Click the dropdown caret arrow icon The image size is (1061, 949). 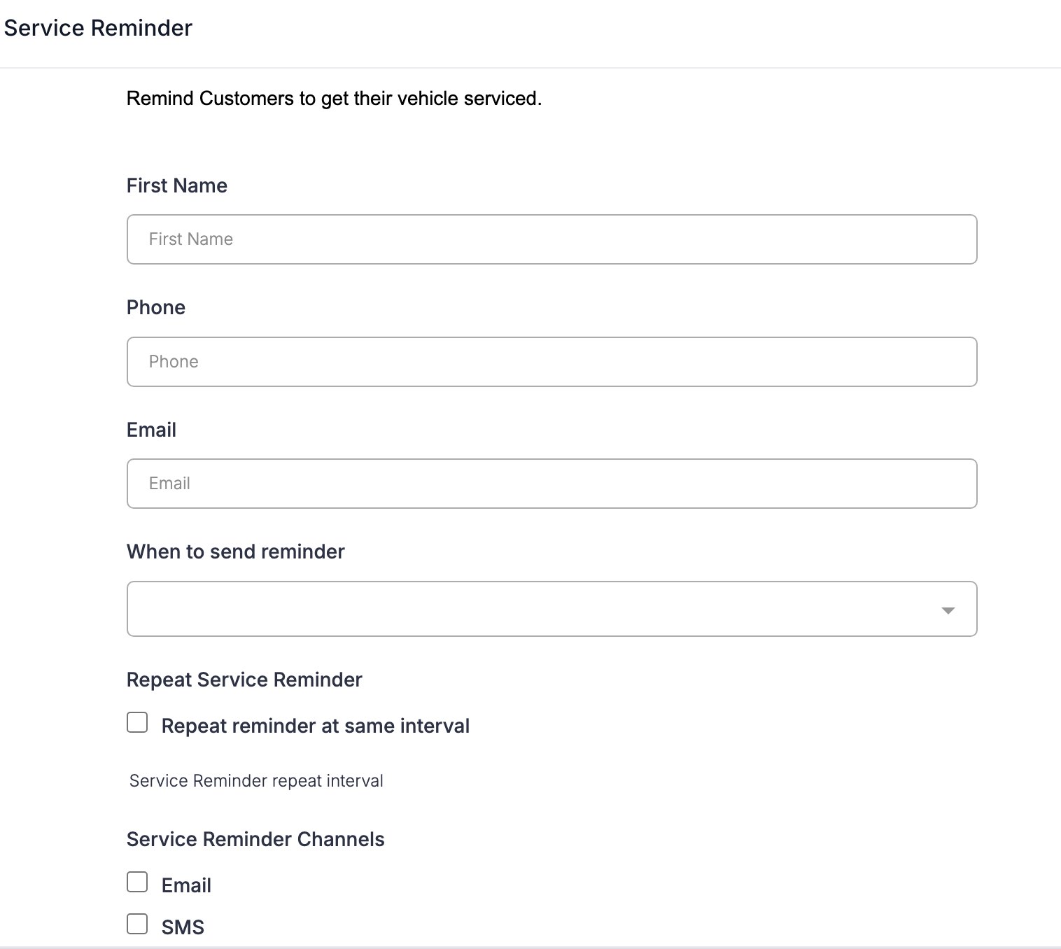point(948,610)
